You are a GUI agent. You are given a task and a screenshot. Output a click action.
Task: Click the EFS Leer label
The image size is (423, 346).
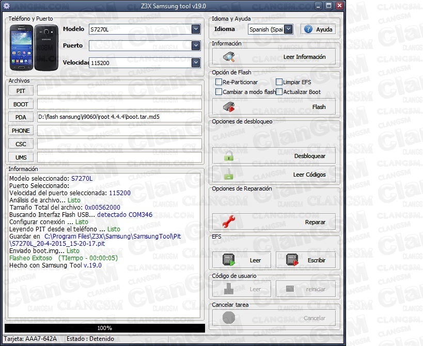pos(255,260)
